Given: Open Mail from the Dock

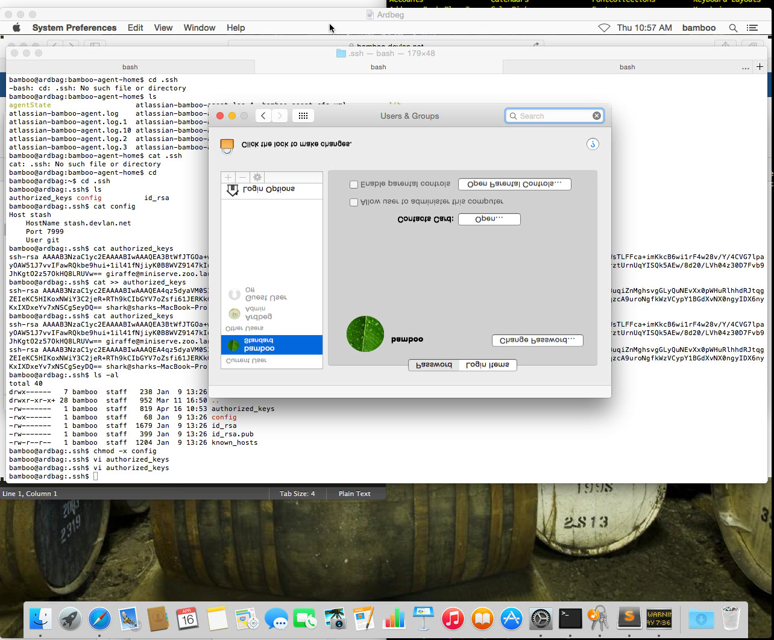Looking at the screenshot, I should click(129, 618).
